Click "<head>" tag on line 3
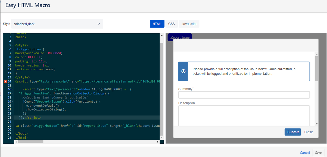This screenshot has height=157, width=327. coord(21,37)
